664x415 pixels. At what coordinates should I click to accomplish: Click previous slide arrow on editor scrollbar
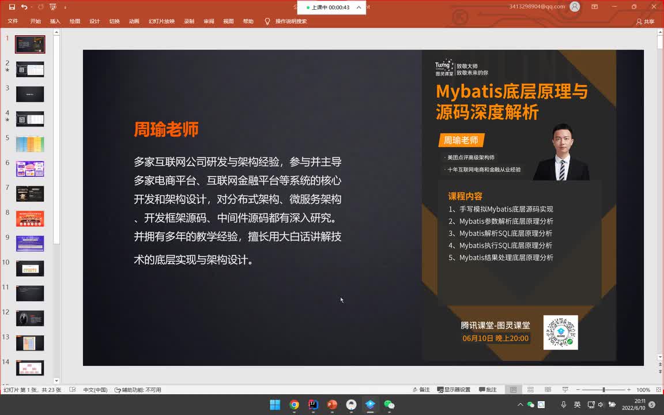tap(660, 365)
